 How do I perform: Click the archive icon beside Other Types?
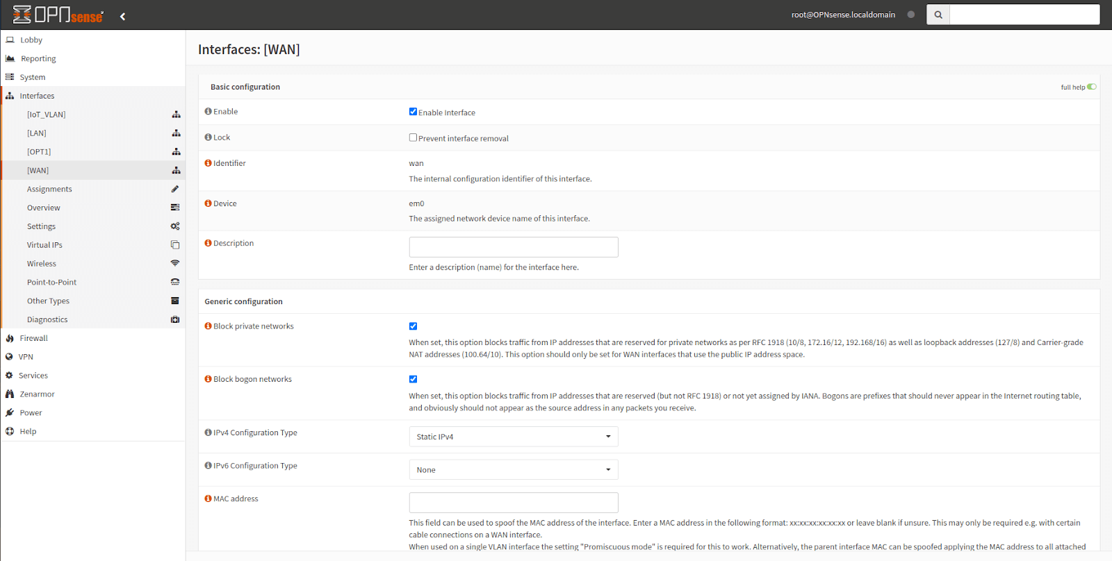tap(175, 301)
